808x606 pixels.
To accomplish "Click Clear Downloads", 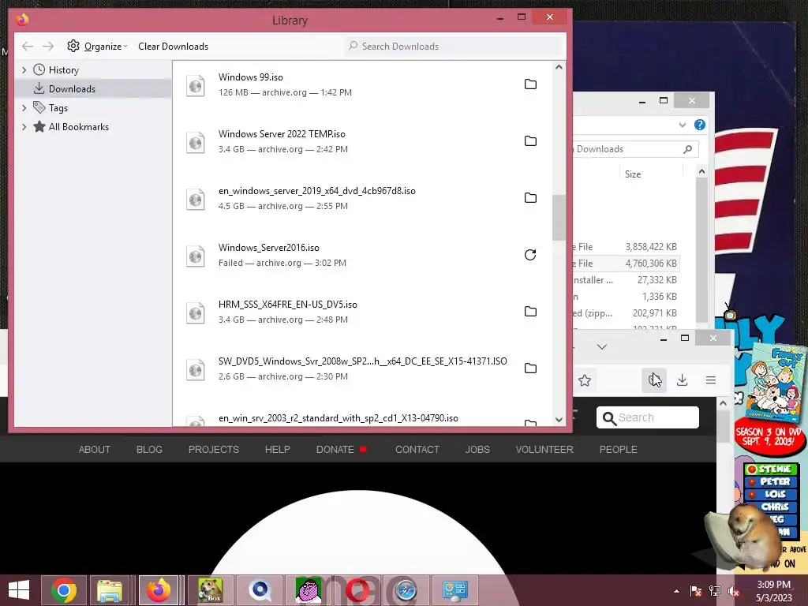I will [x=173, y=47].
